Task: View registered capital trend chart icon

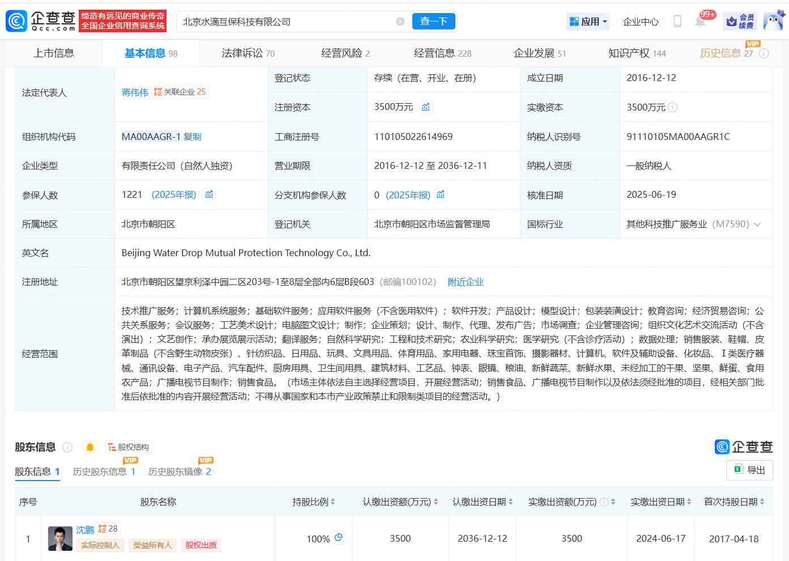Action: coord(425,107)
